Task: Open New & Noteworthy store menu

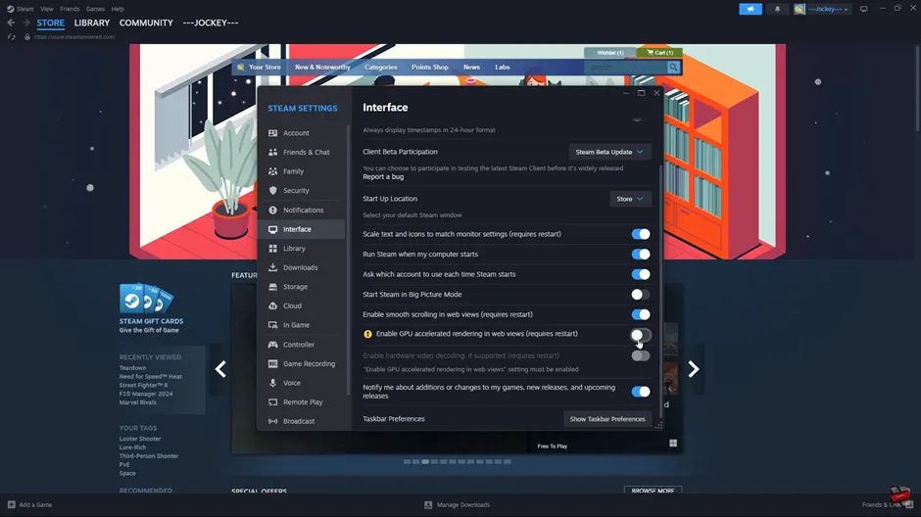Action: pos(322,68)
